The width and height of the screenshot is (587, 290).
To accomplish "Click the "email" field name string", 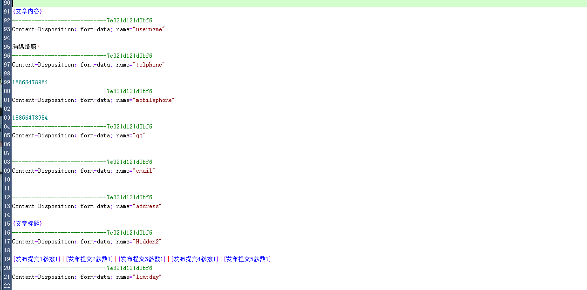I will [x=144, y=171].
